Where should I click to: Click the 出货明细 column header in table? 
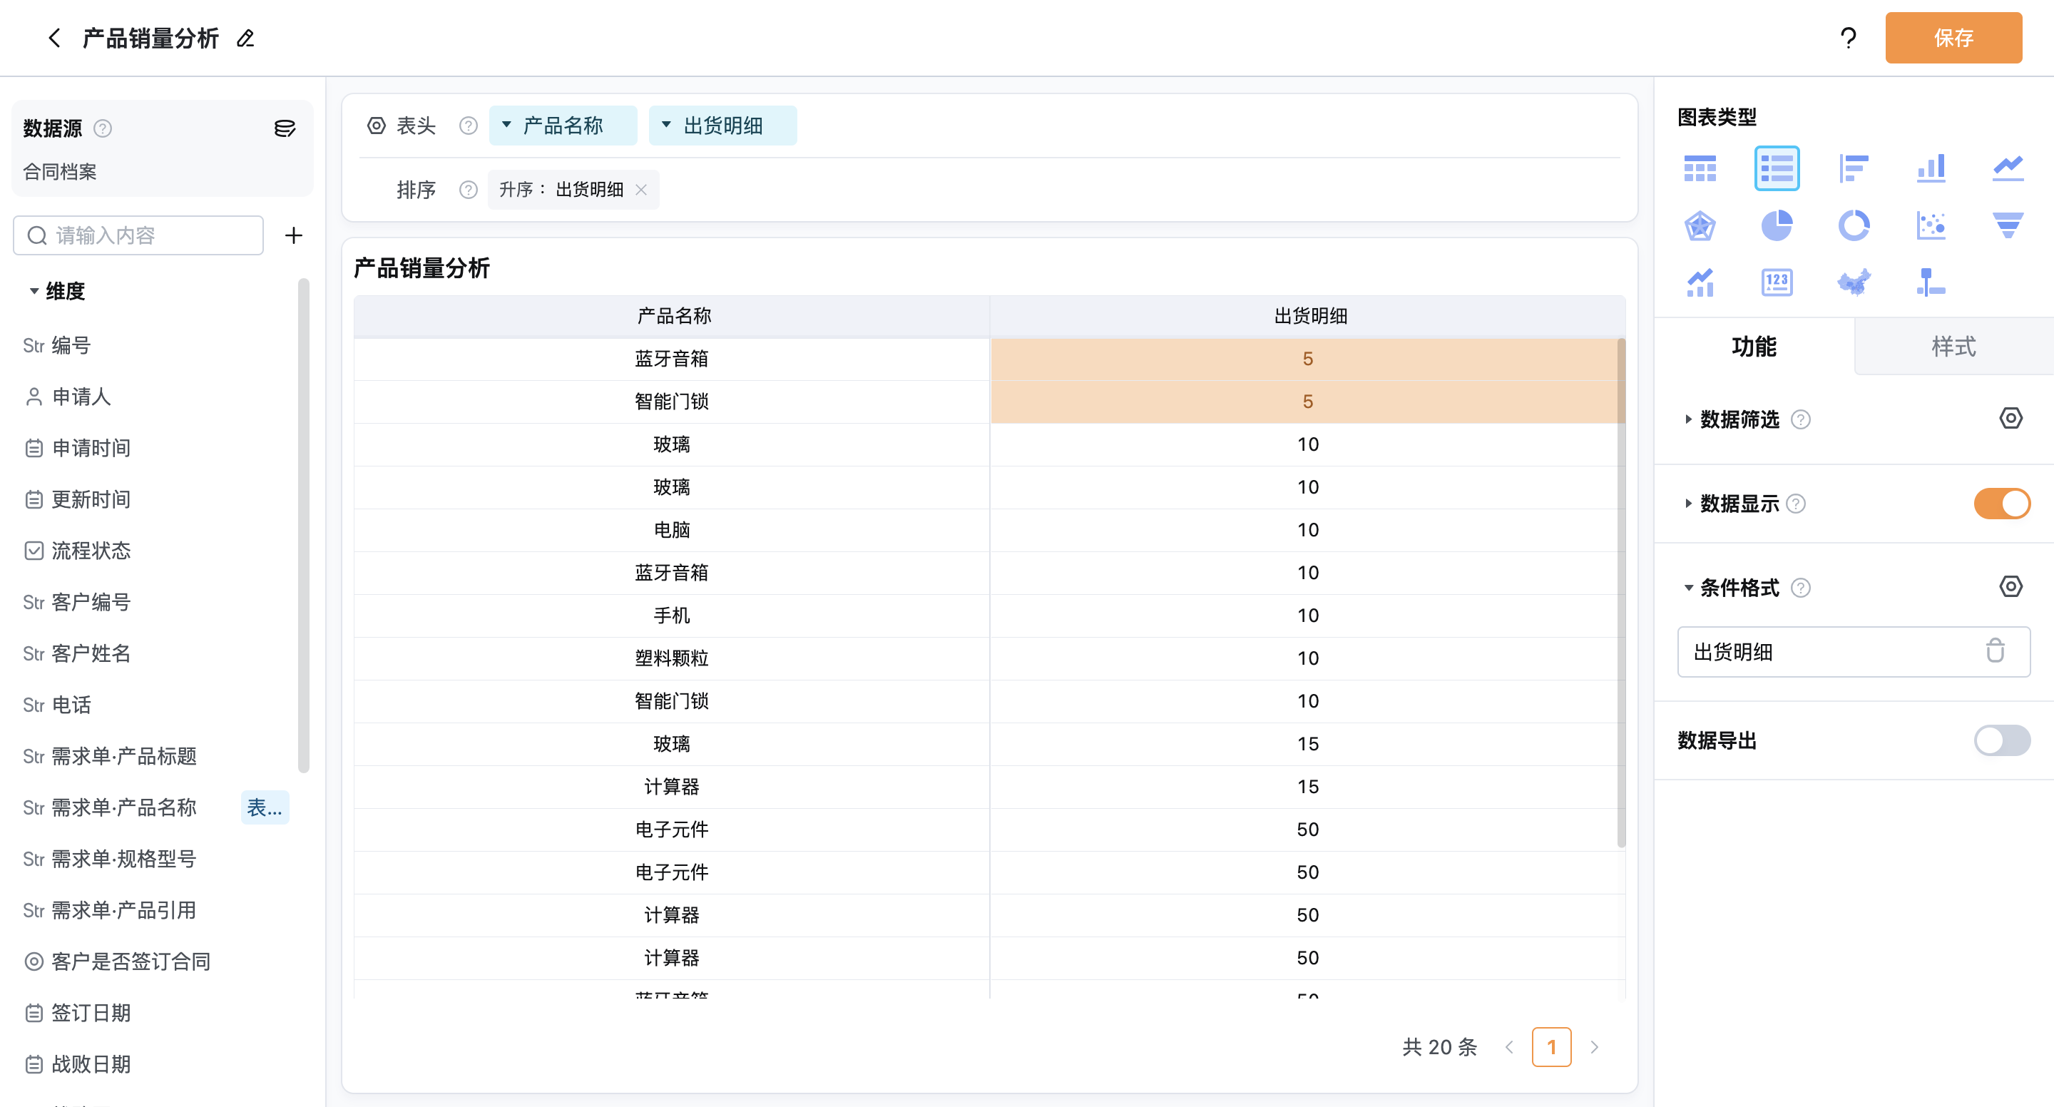pyautogui.click(x=1309, y=317)
